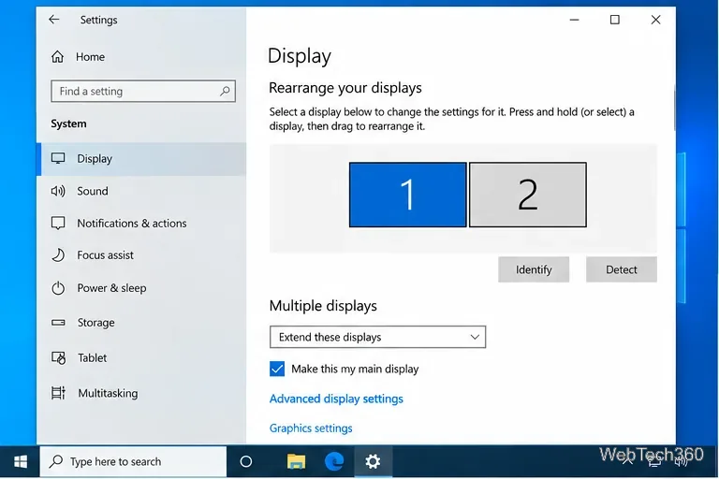Screen dimensions: 719x479
Task: Click the settings page vertical scrollbar
Action: pos(674,109)
